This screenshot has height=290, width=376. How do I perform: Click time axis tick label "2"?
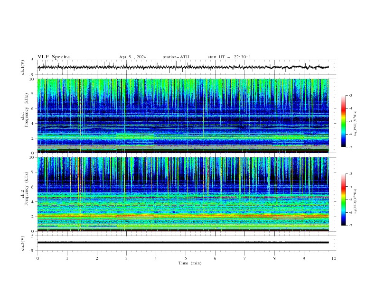tap(97, 258)
